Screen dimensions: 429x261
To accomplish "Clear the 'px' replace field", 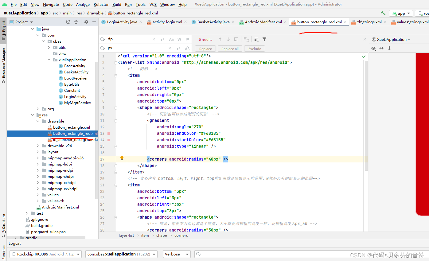I will 170,48.
